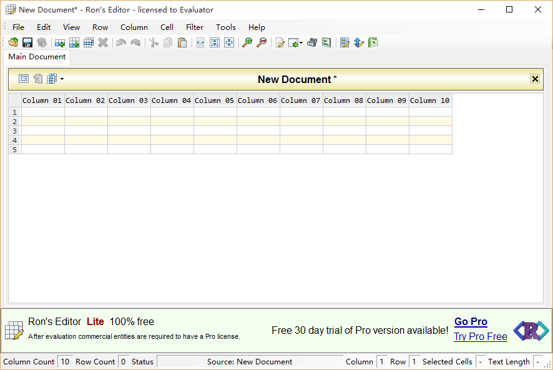Expand the grid dropdown in document header
The height and width of the screenshot is (370, 553).
62,79
